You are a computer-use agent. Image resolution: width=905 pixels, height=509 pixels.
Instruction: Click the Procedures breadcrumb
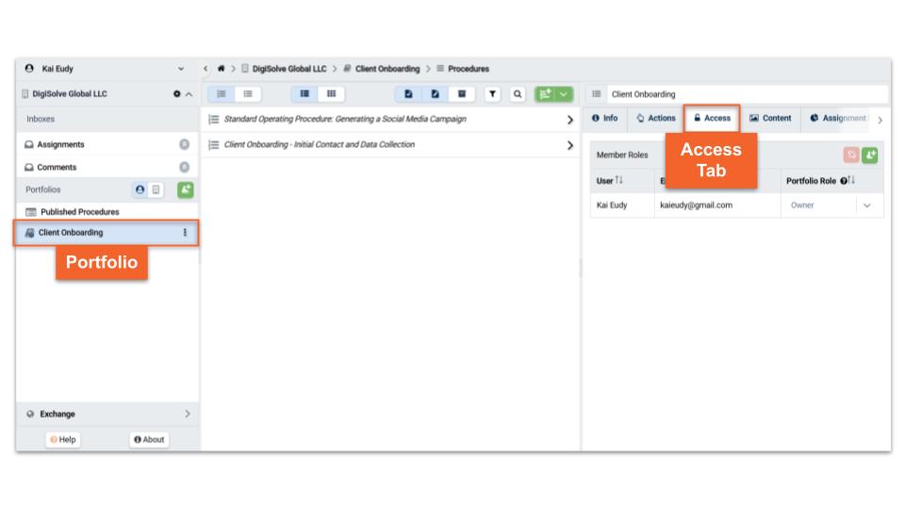[x=469, y=69]
